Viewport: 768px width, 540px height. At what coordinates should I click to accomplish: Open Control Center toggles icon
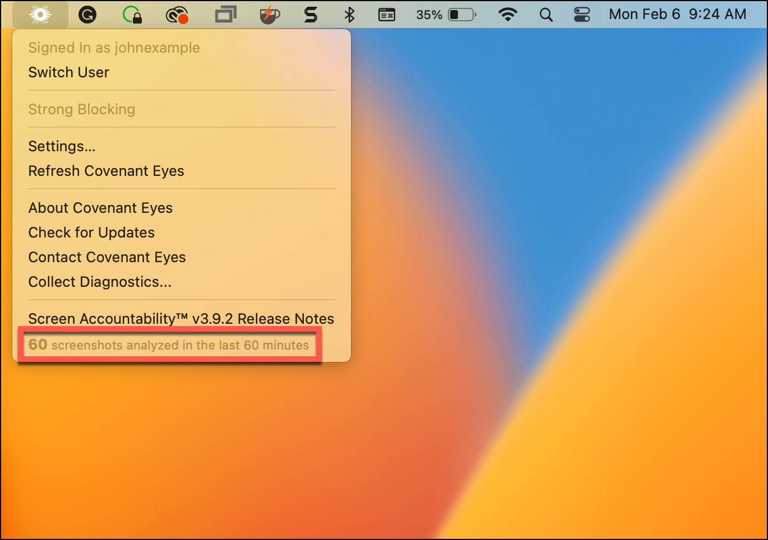[x=582, y=15]
